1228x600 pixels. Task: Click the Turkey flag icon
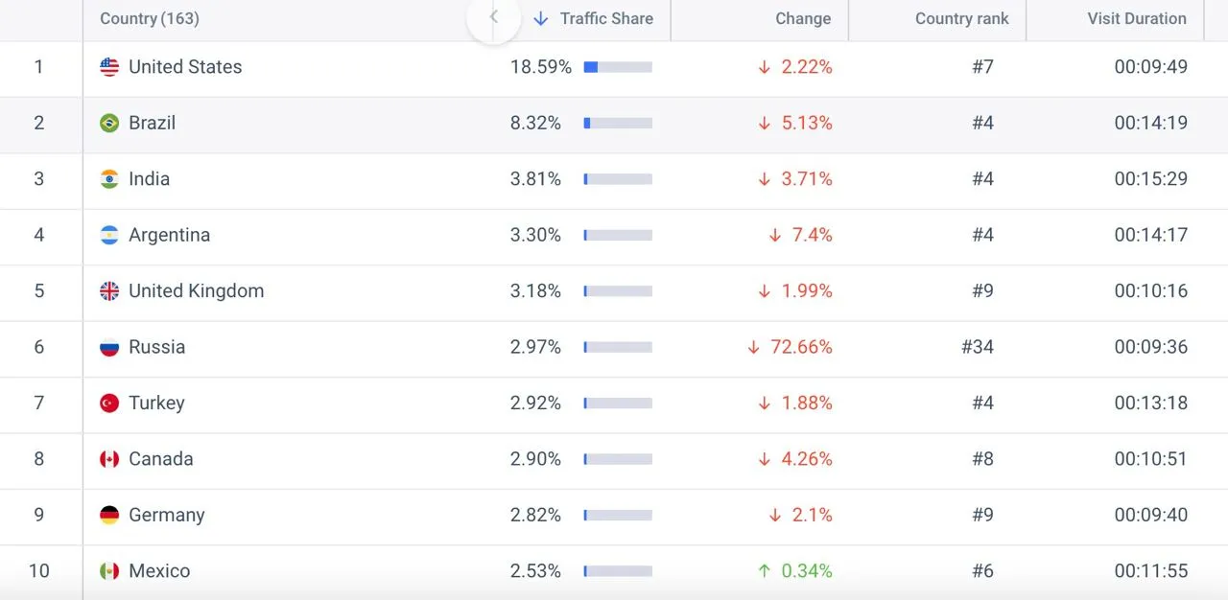point(109,404)
